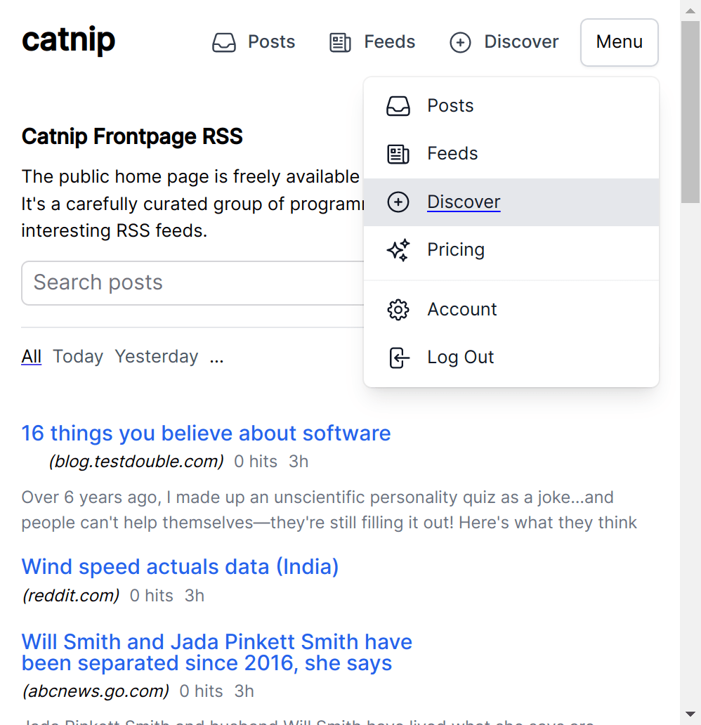The height and width of the screenshot is (725, 701).
Task: Click the gear Account icon
Action: (x=398, y=310)
